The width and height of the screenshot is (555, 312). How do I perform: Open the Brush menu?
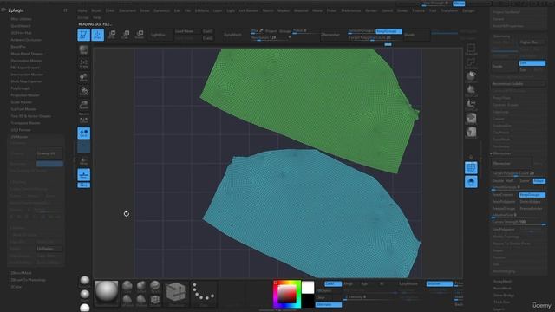tap(96, 10)
